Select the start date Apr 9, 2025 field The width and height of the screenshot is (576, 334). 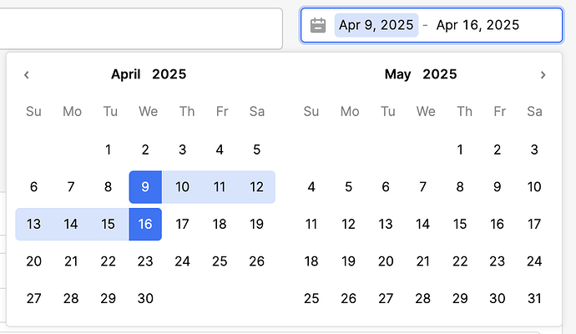point(376,25)
